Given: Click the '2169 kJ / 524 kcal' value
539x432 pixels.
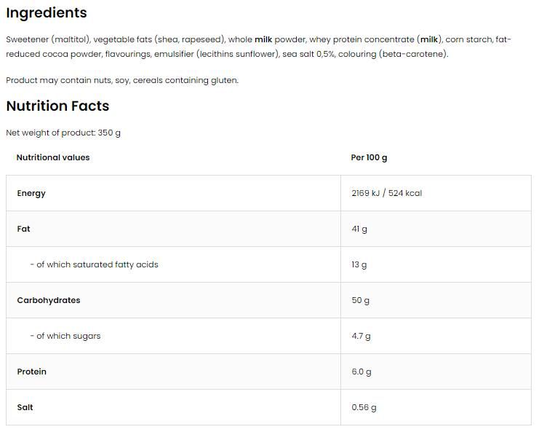Looking at the screenshot, I should [386, 193].
